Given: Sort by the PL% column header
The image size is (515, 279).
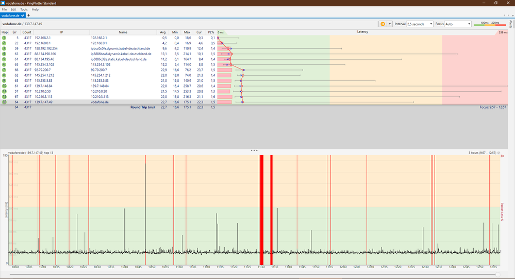Looking at the screenshot, I should pyautogui.click(x=211, y=32).
